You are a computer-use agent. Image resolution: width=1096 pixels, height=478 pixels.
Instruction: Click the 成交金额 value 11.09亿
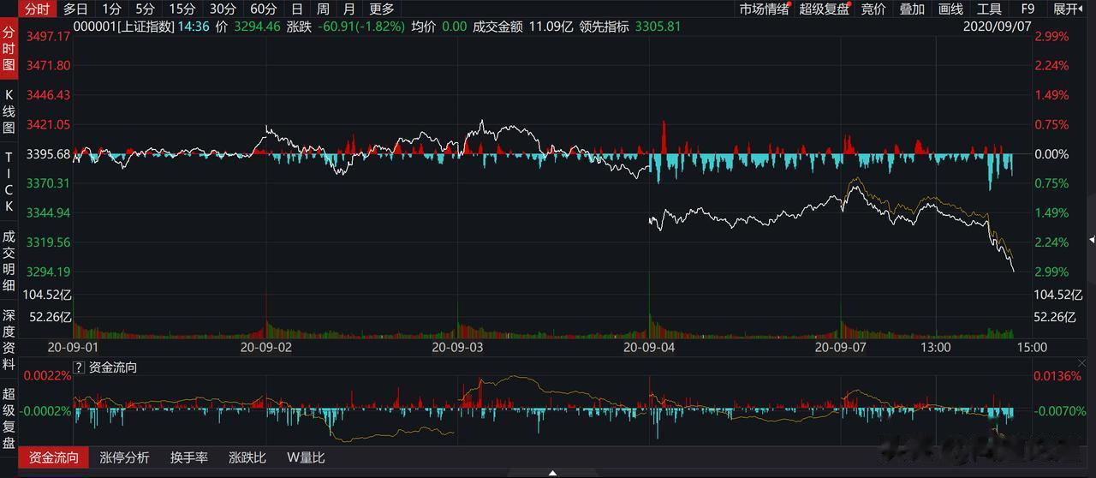(551, 27)
